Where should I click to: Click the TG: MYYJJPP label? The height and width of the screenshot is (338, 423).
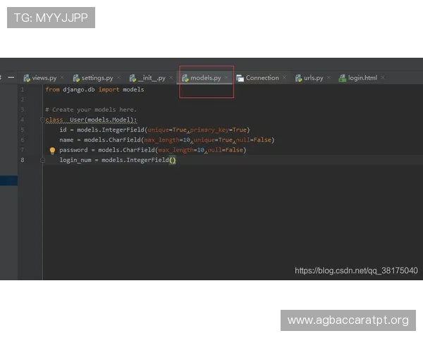coord(50,18)
